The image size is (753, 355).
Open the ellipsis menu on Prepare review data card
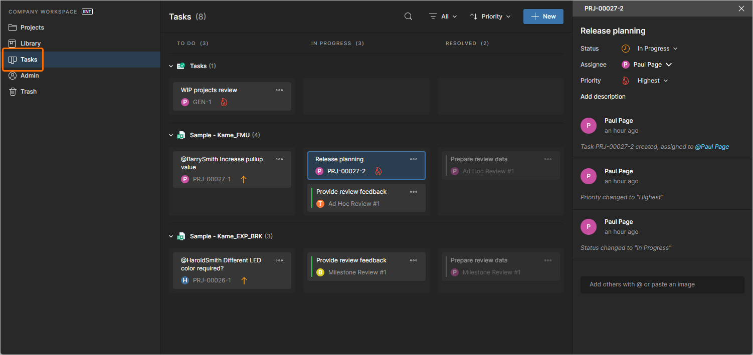pyautogui.click(x=547, y=159)
